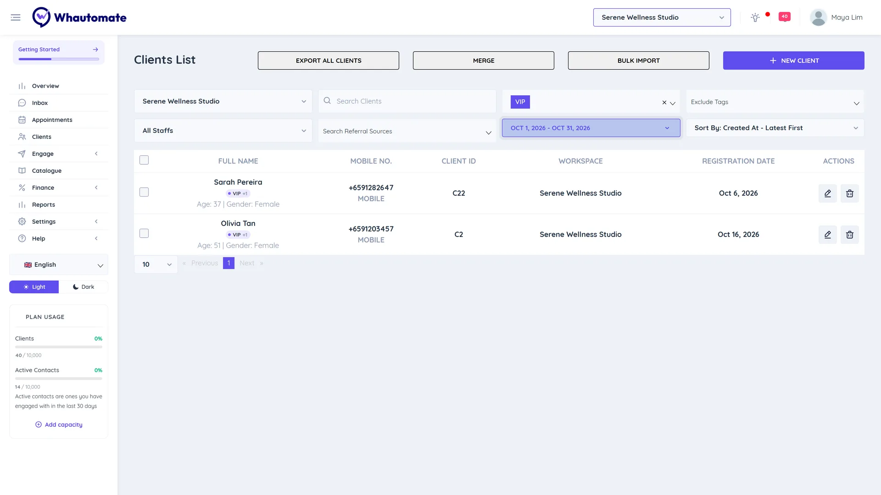
Task: Open the hamburger menu icon
Action: point(16,17)
